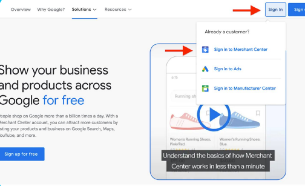The height and width of the screenshot is (186, 305).
Task: Click the Running shoes search field
Action: 184,96
